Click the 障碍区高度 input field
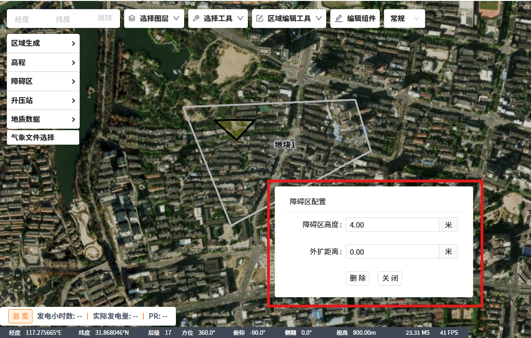531x338 pixels. [x=392, y=225]
